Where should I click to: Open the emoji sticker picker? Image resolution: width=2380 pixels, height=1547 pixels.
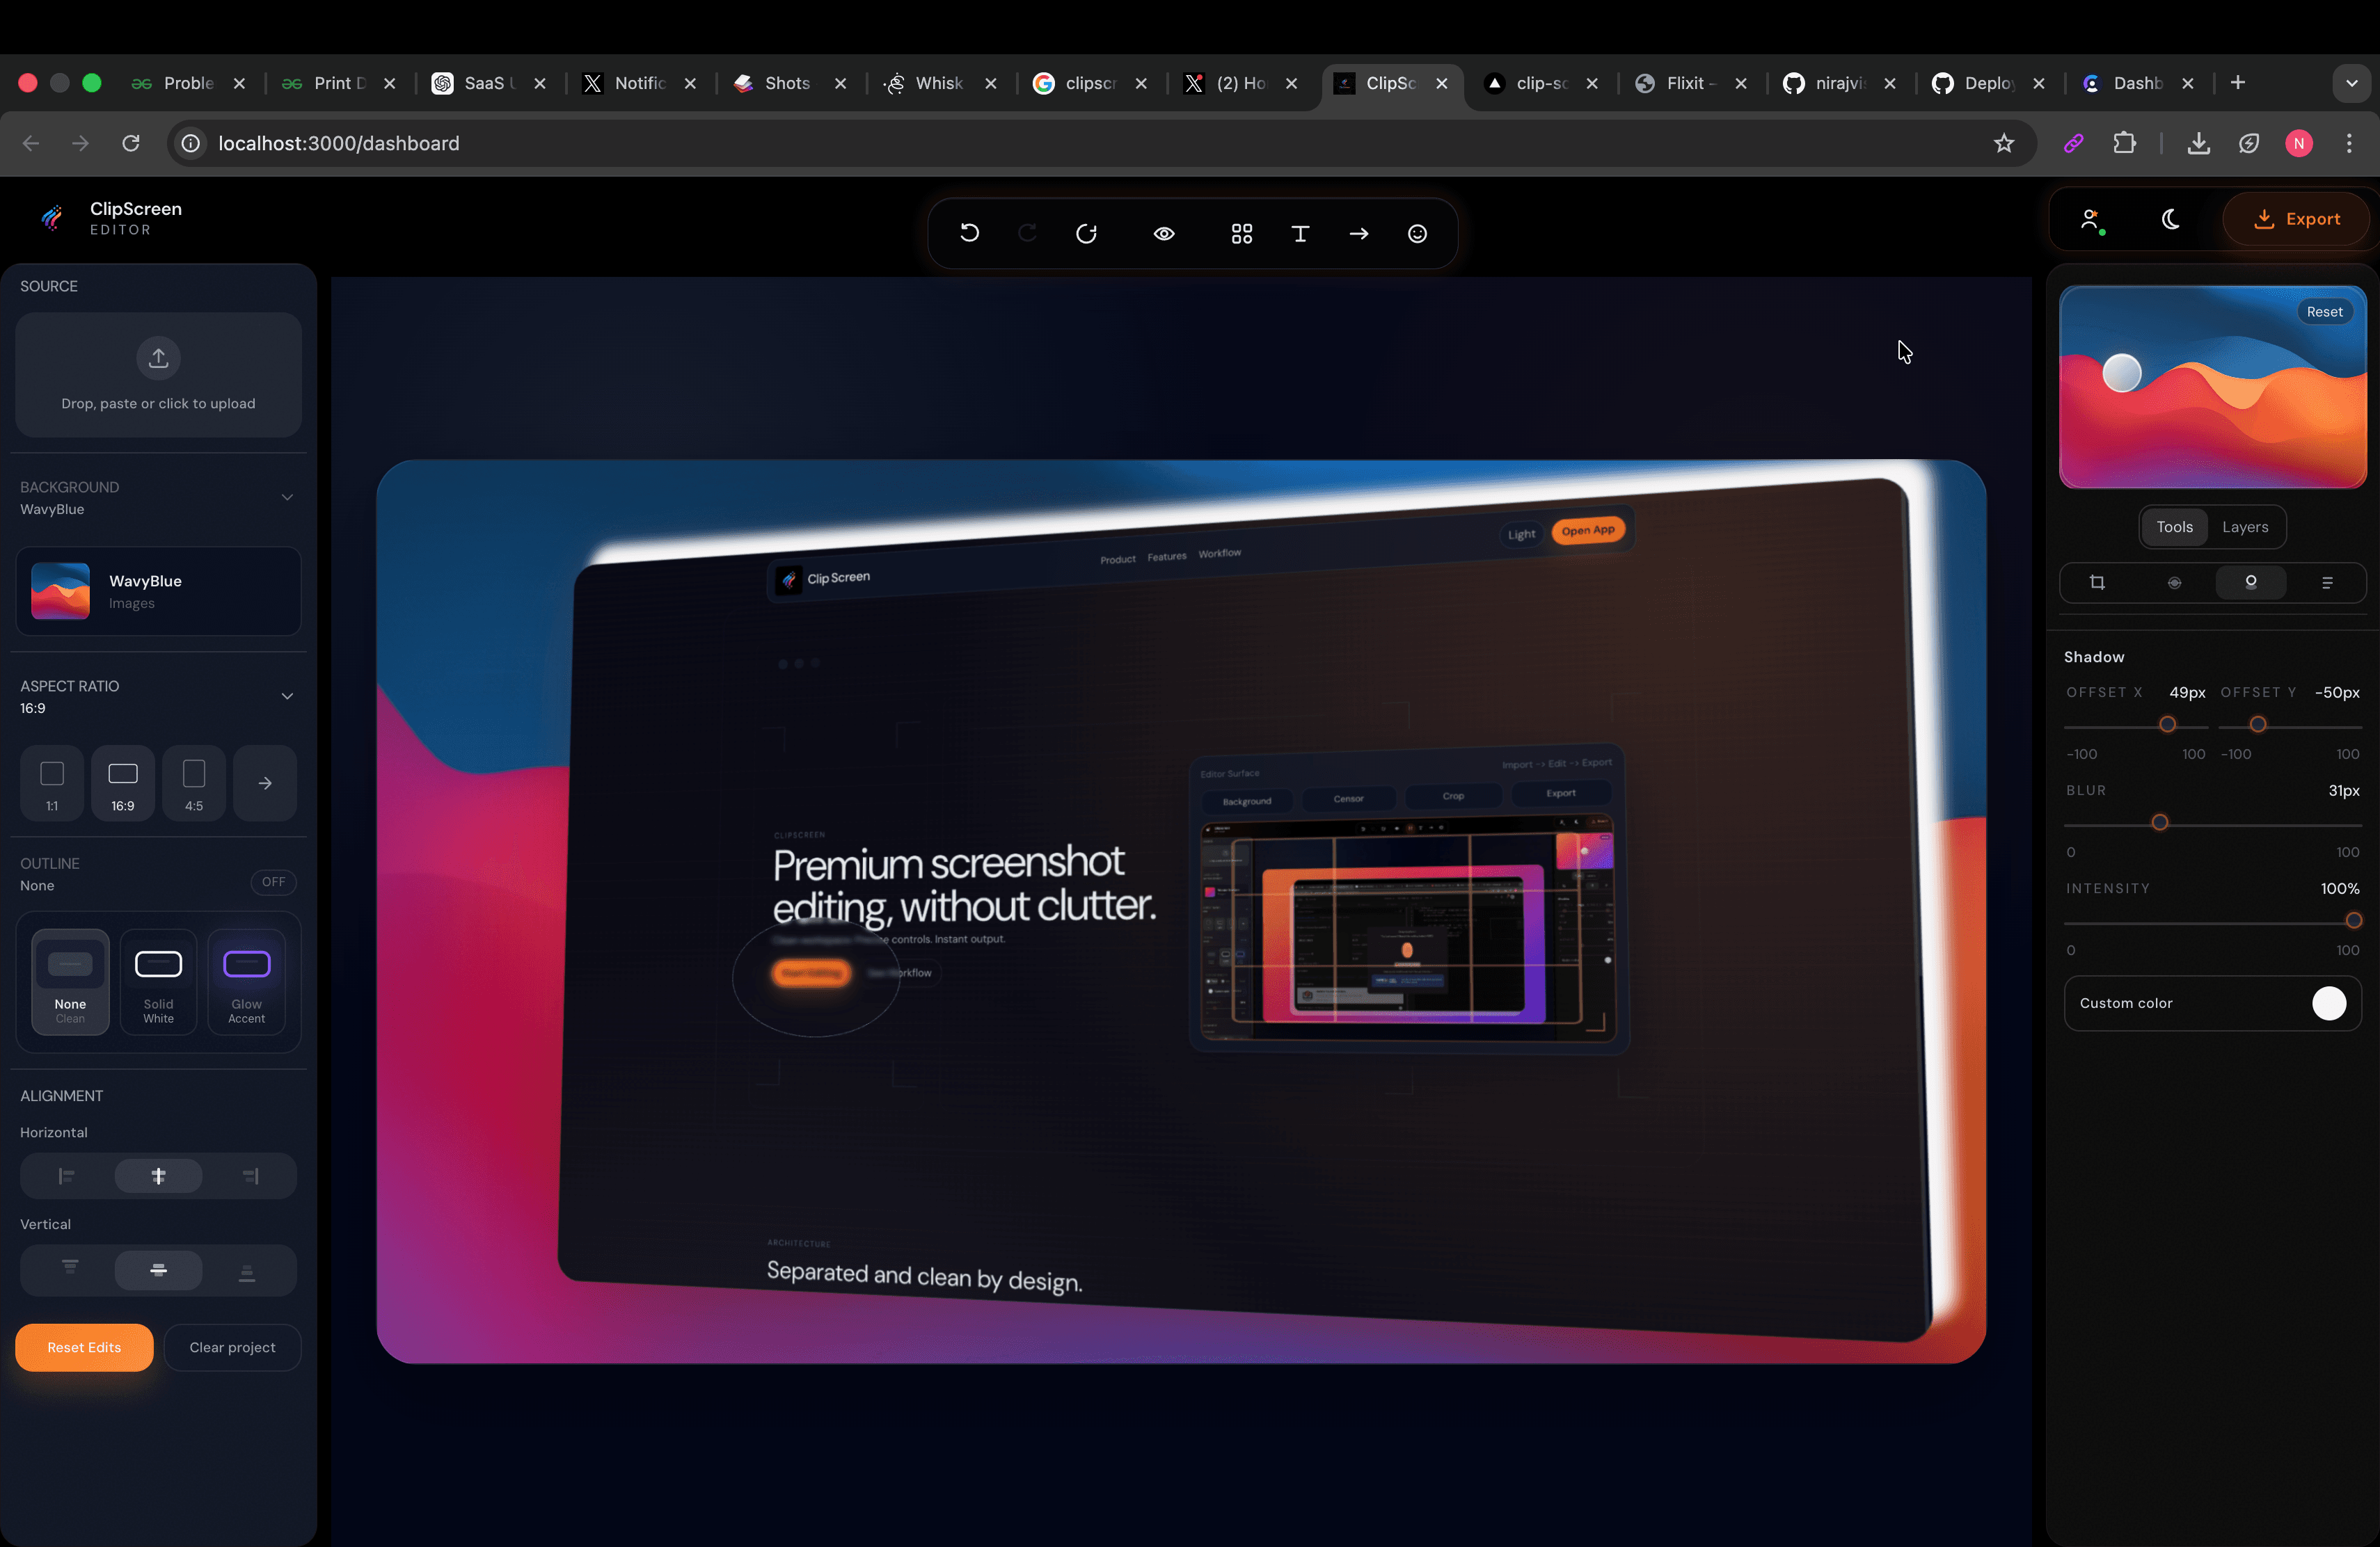pyautogui.click(x=1417, y=233)
